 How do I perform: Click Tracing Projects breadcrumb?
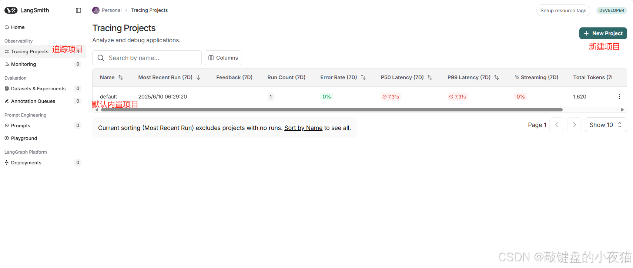(x=149, y=10)
